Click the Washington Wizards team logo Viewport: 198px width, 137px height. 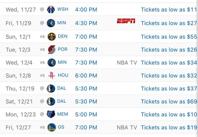(51, 10)
